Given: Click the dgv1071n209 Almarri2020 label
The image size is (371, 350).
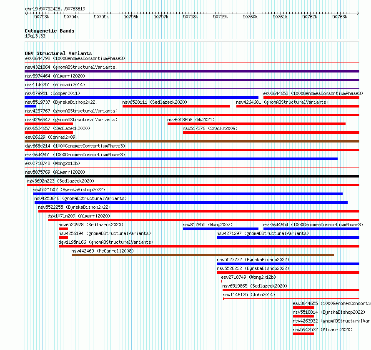Looking at the screenshot, I should coord(79,216).
